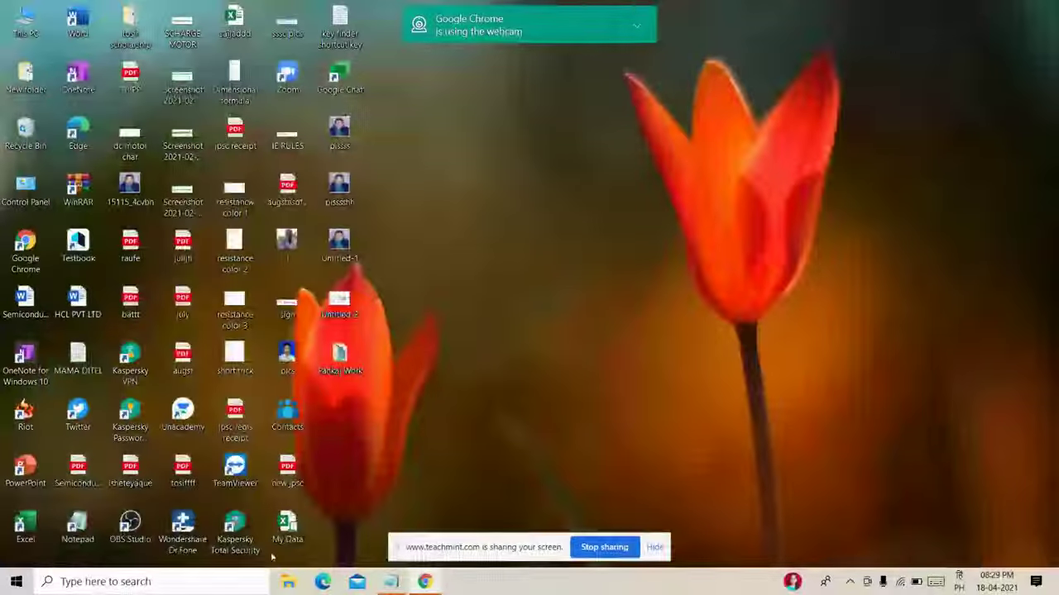This screenshot has height=595, width=1059.
Task: Open the 15115_4cvbn image file
Action: tap(130, 190)
